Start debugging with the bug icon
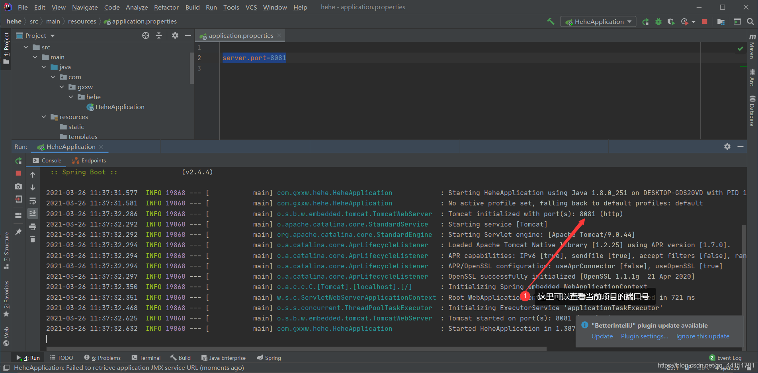Viewport: 758px width, 373px height. (658, 22)
